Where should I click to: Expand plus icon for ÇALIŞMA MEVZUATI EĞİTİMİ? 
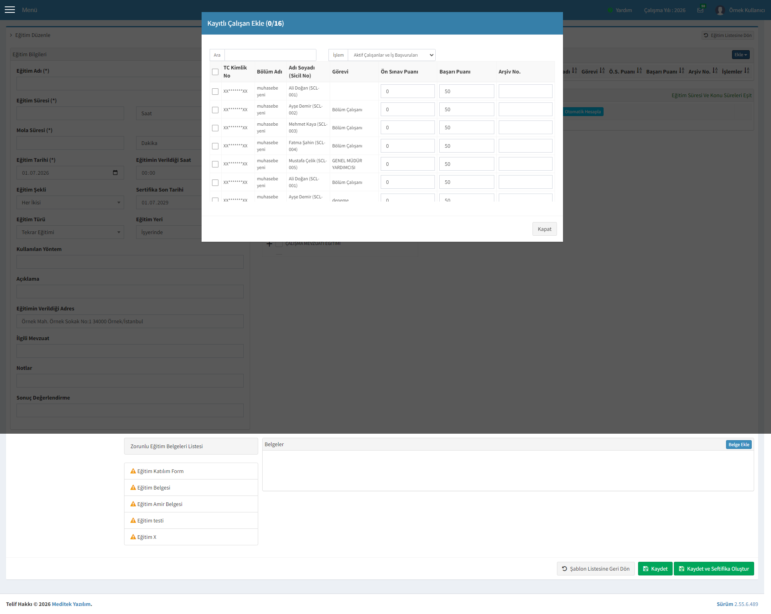point(269,244)
